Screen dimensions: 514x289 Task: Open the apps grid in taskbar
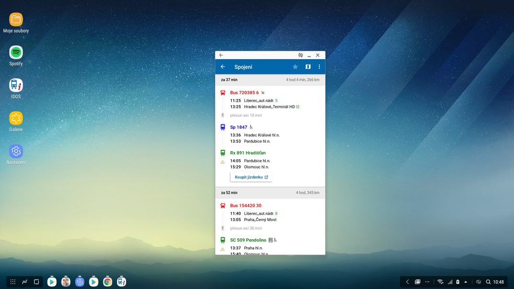[x=13, y=282]
